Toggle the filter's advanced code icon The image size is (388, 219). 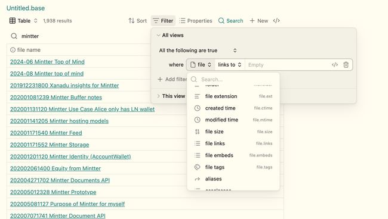[335, 65]
